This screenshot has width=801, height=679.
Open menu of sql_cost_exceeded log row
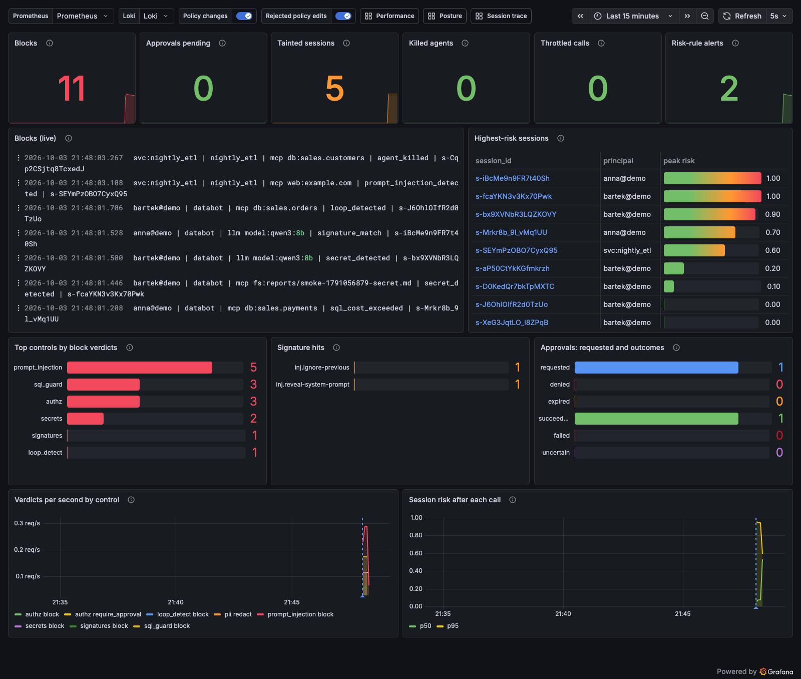click(19, 308)
